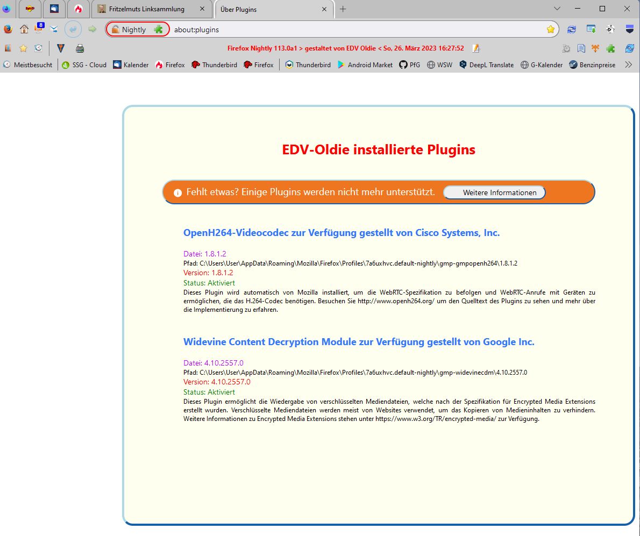Open the Meistbesucht bookmarks folder

click(x=28, y=65)
